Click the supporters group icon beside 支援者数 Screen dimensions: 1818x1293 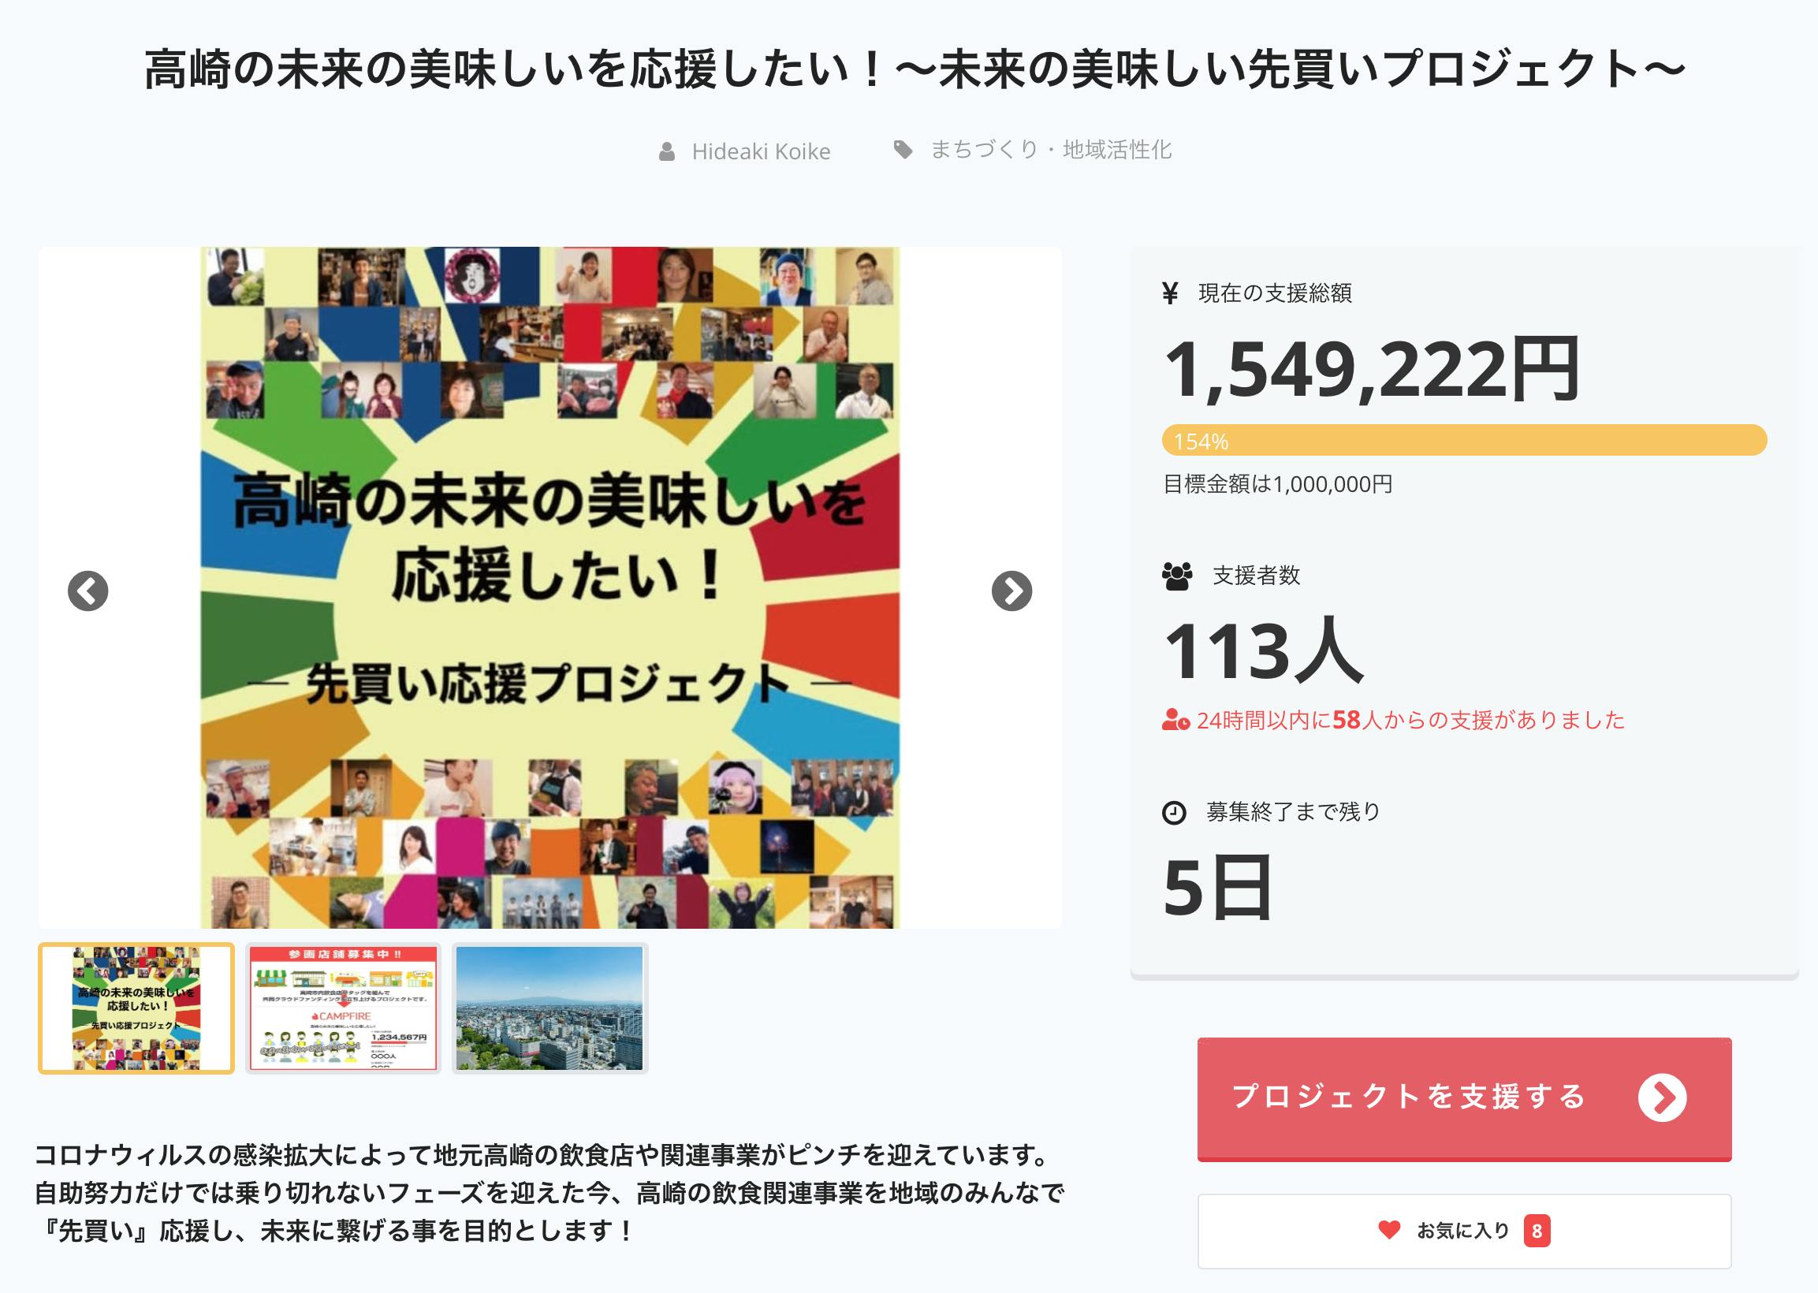pos(1176,575)
